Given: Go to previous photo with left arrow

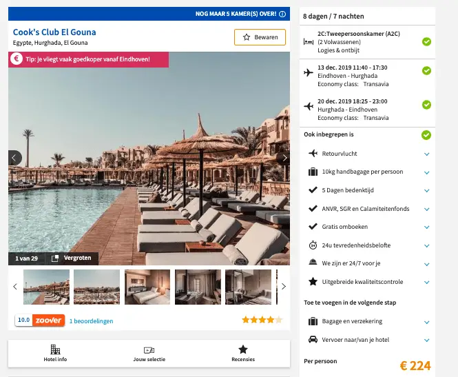Looking at the screenshot, I should 14,158.
